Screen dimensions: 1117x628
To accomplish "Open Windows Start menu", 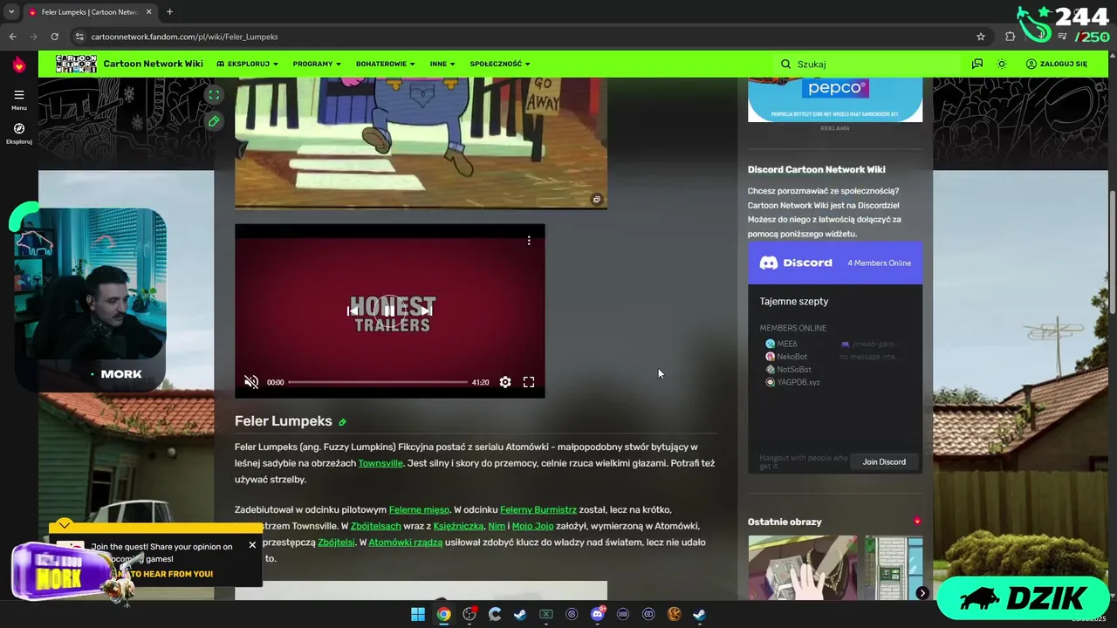I will [418, 614].
